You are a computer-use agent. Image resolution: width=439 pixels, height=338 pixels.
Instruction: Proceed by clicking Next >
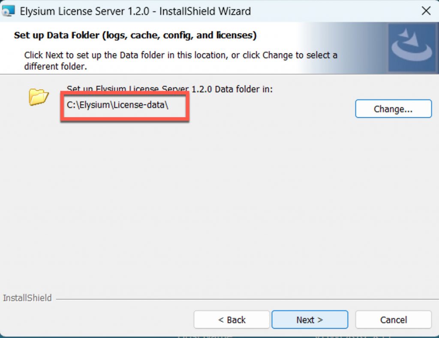[310, 320]
